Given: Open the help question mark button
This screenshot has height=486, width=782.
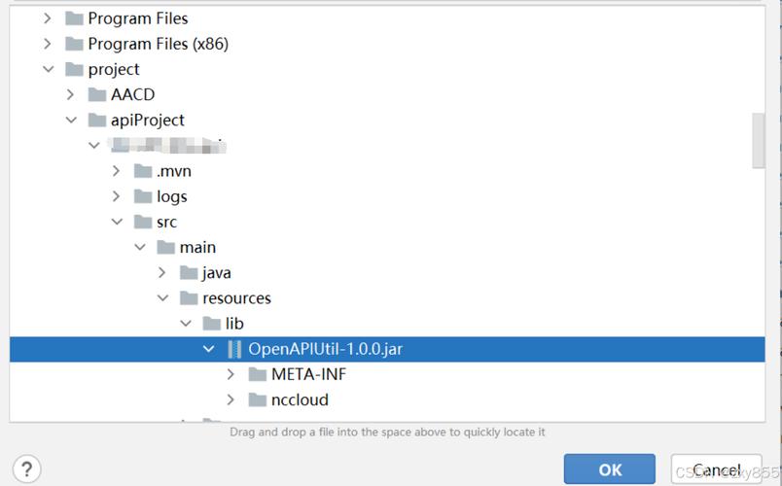Looking at the screenshot, I should pos(27,469).
